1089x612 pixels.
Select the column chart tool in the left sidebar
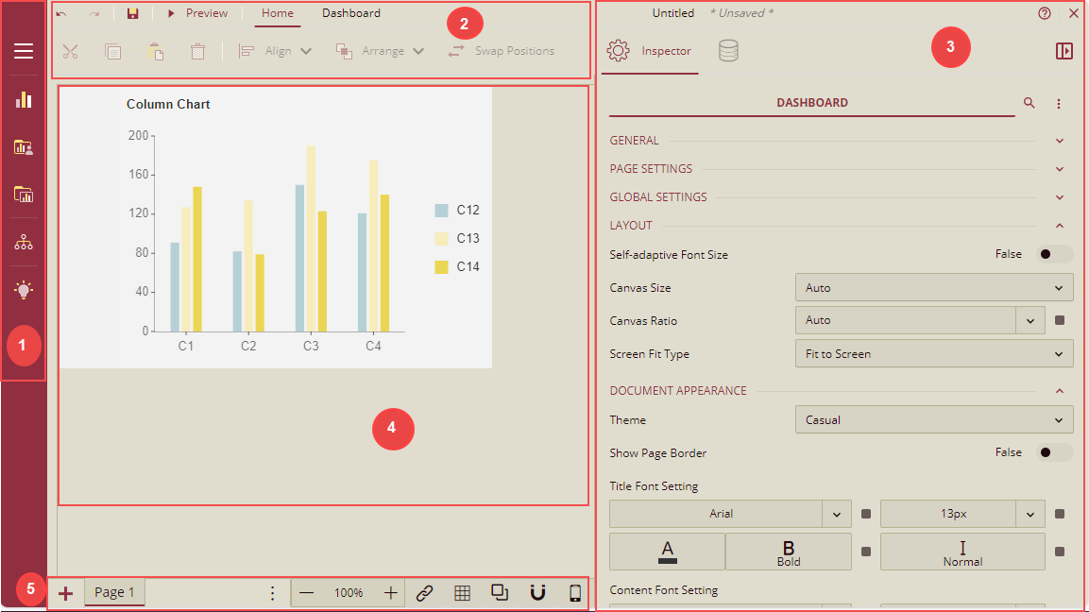tap(24, 99)
